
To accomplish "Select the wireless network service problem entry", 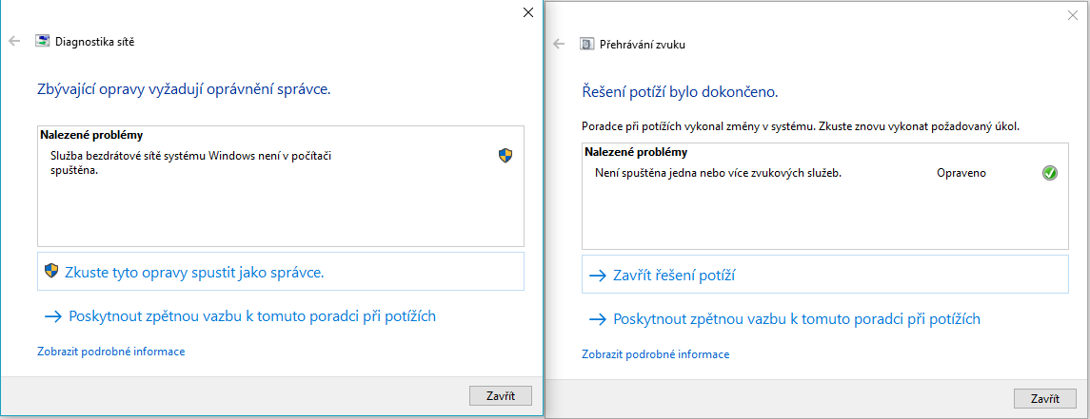I will tap(196, 161).
